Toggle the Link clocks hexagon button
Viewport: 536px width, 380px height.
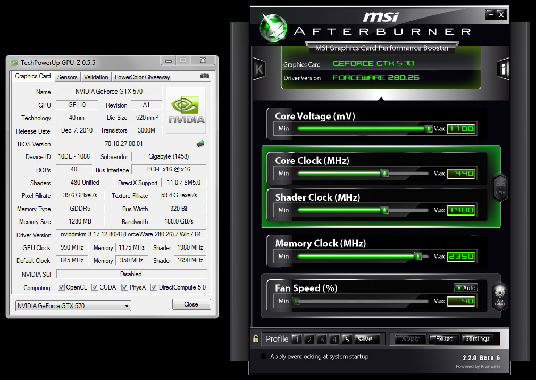click(x=500, y=187)
